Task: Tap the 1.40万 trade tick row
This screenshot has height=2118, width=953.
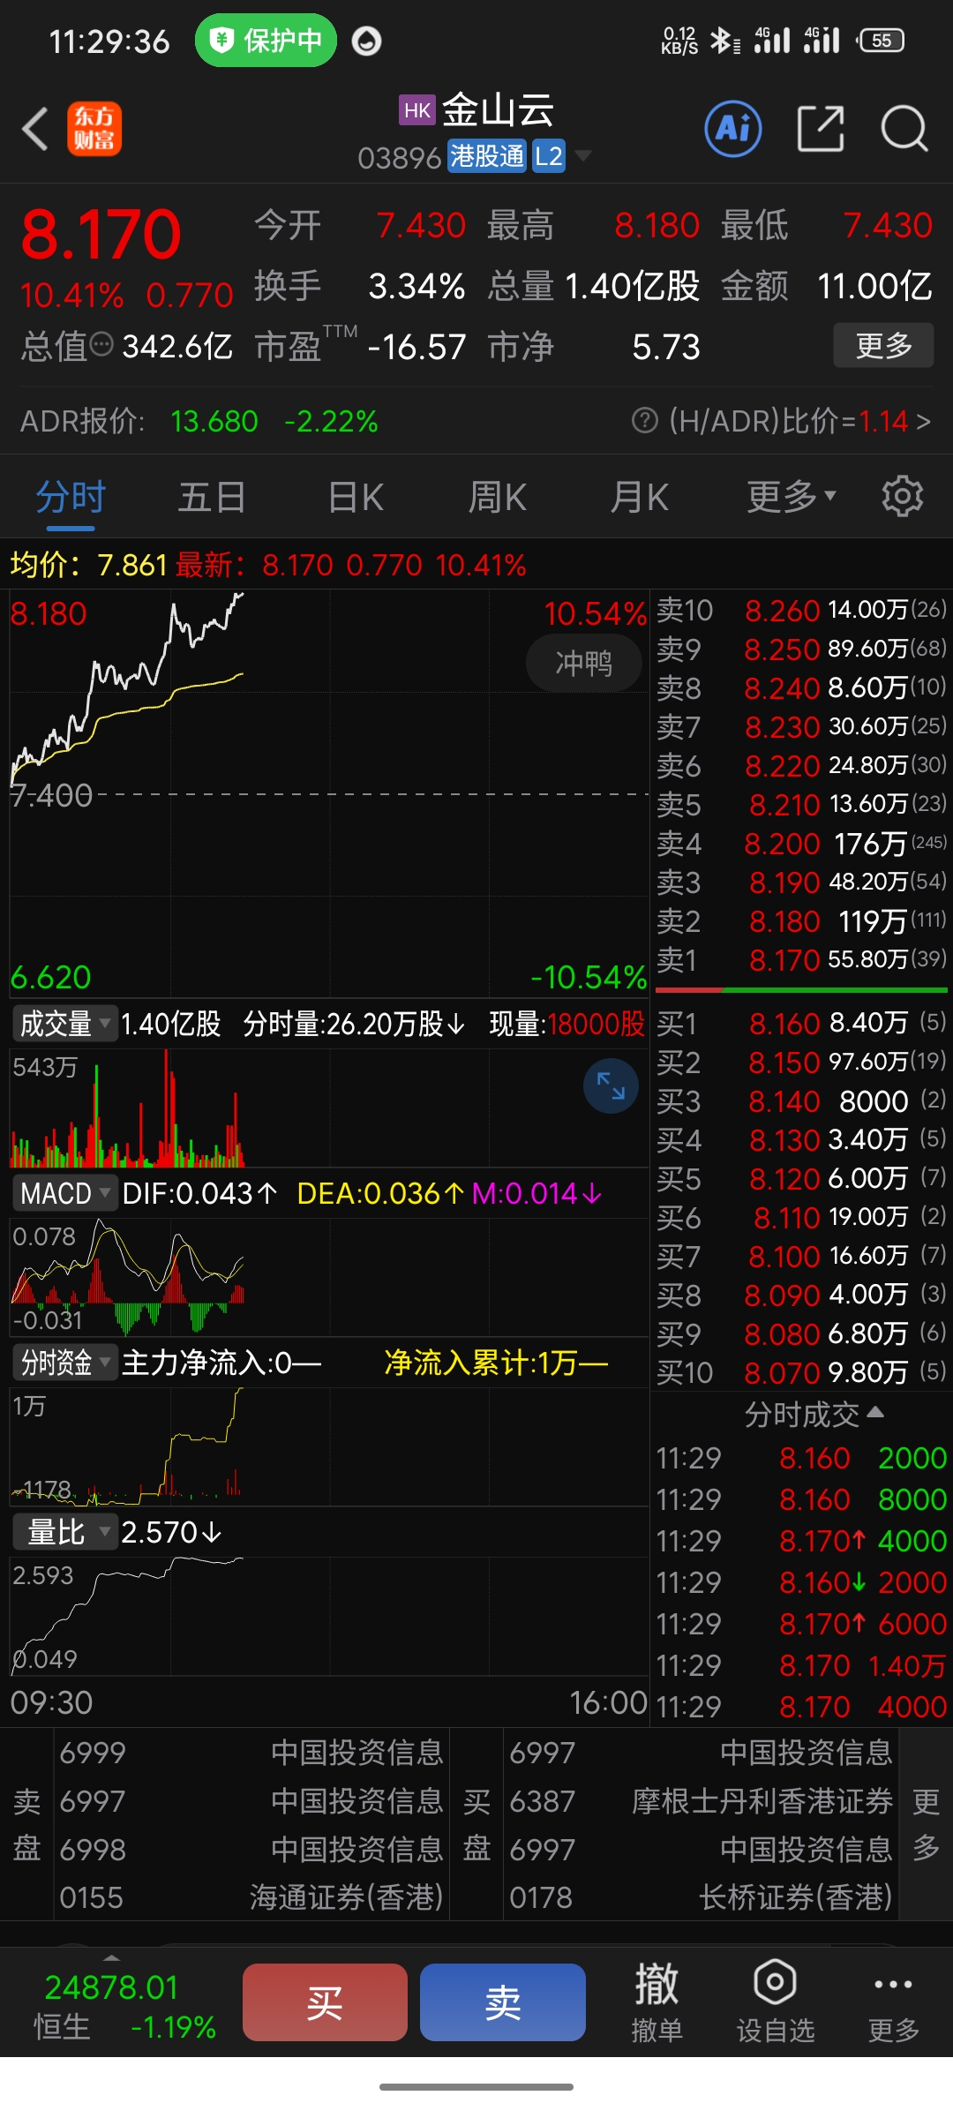Action: (x=801, y=1665)
